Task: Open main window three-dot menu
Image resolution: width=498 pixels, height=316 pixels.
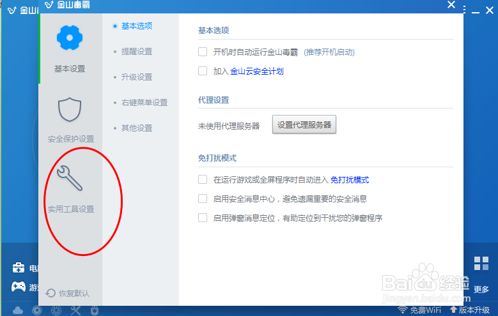Action: click(x=465, y=10)
